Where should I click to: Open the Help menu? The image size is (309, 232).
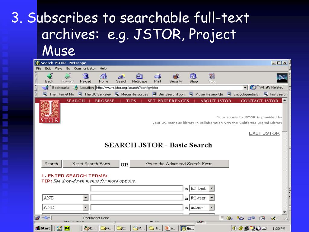coord(103,69)
